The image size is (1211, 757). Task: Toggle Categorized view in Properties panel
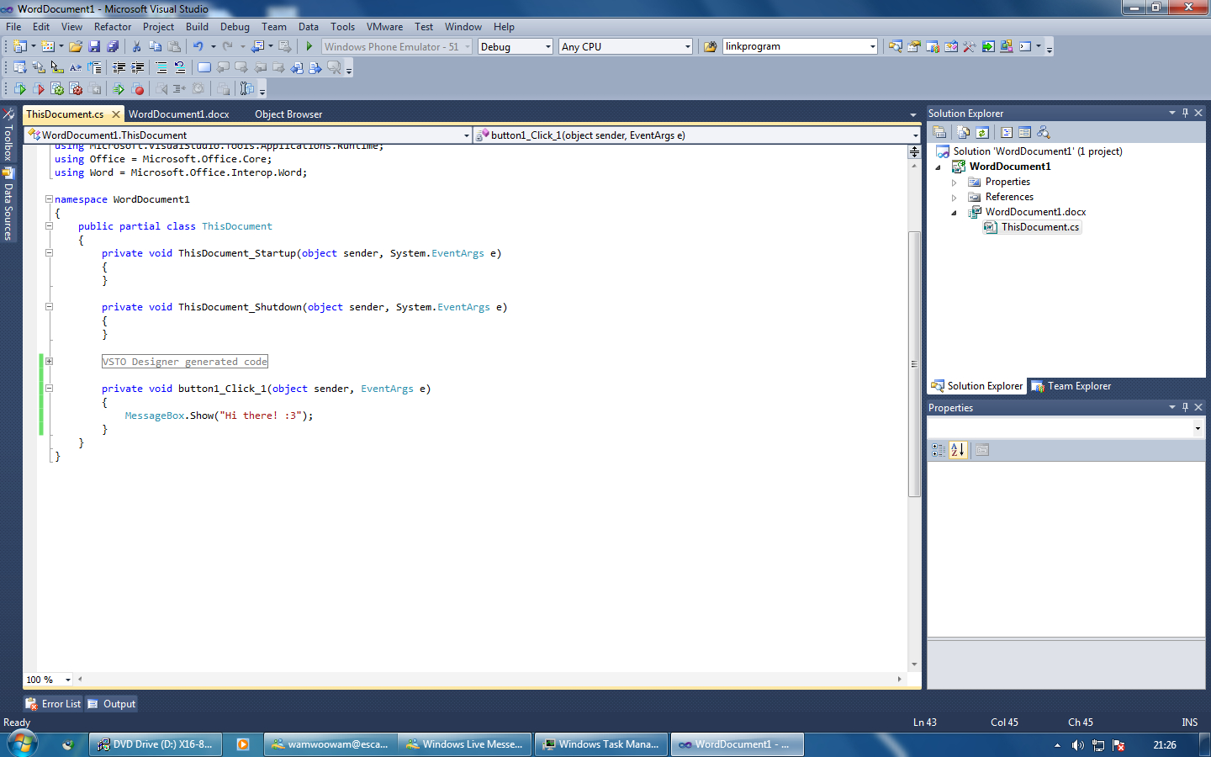click(x=939, y=450)
